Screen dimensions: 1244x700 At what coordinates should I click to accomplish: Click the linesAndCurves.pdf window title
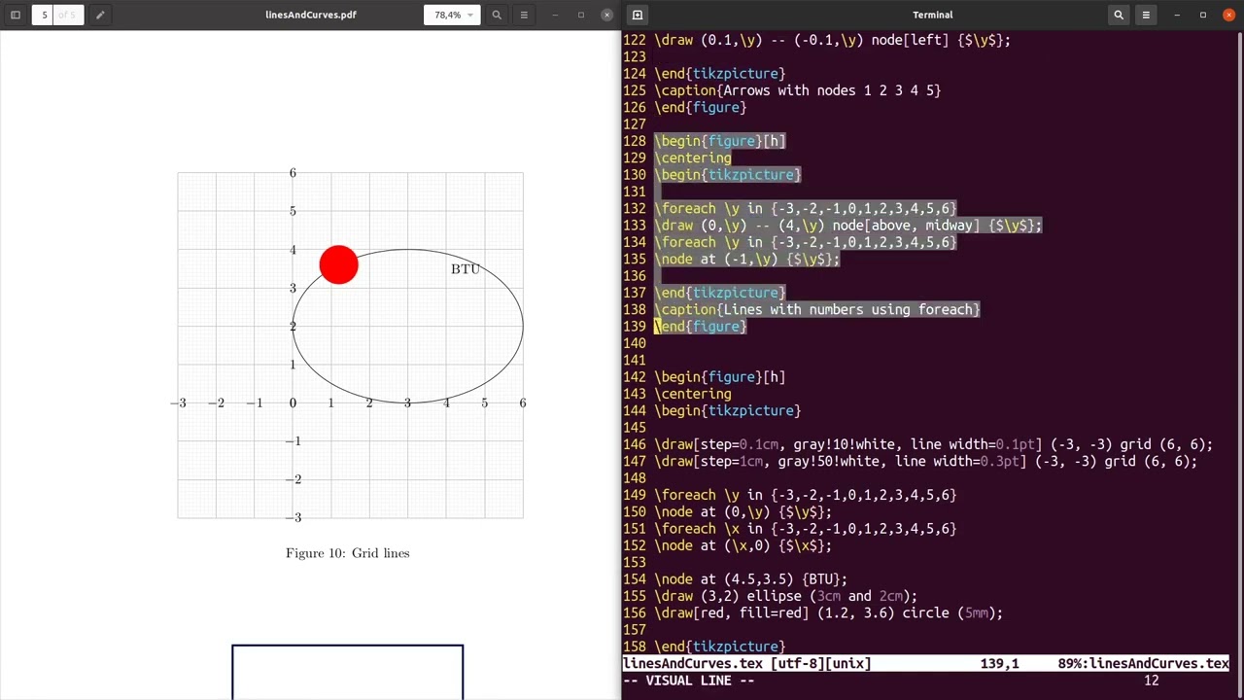311,15
